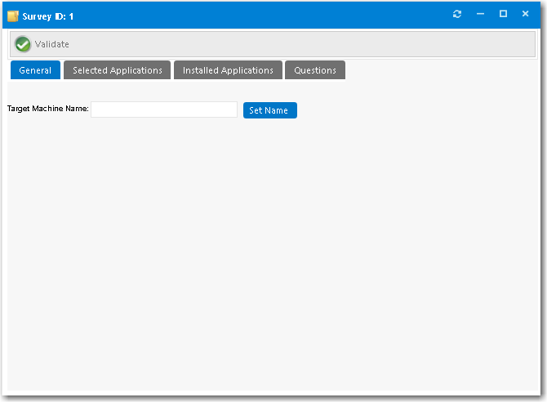
Task: Click blank area right of Set Name
Action: (408, 109)
